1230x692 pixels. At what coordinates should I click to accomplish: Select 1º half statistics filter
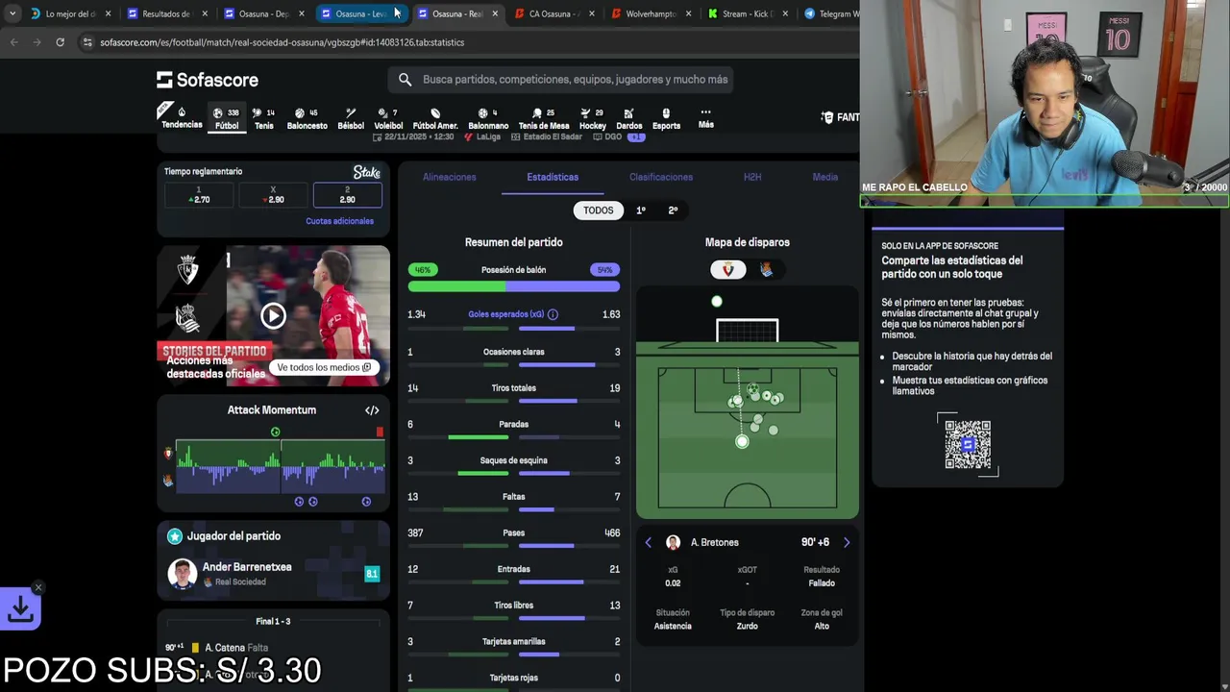click(641, 210)
